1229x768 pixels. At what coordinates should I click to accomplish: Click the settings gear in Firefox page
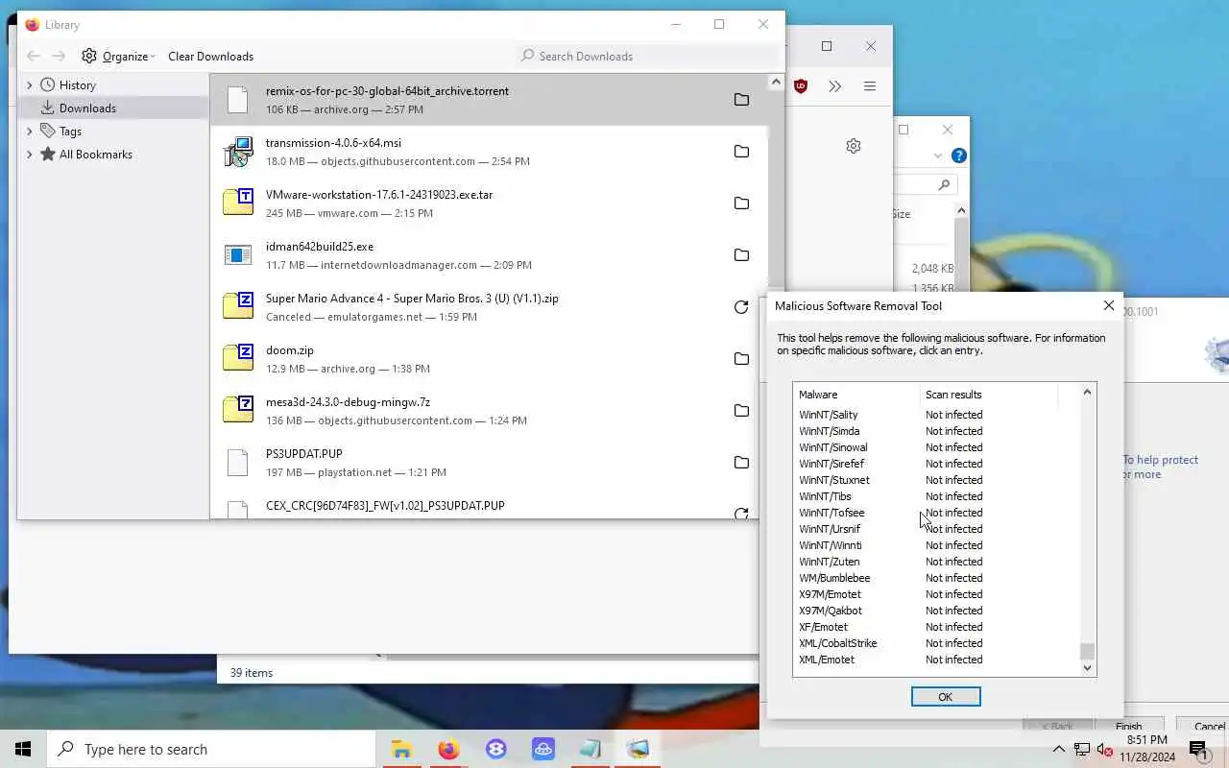click(x=854, y=146)
